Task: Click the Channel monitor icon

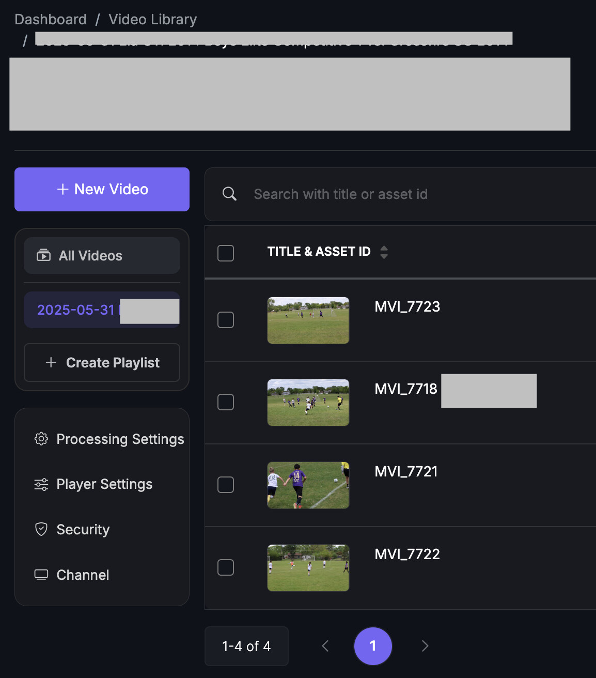Action: pyautogui.click(x=41, y=575)
